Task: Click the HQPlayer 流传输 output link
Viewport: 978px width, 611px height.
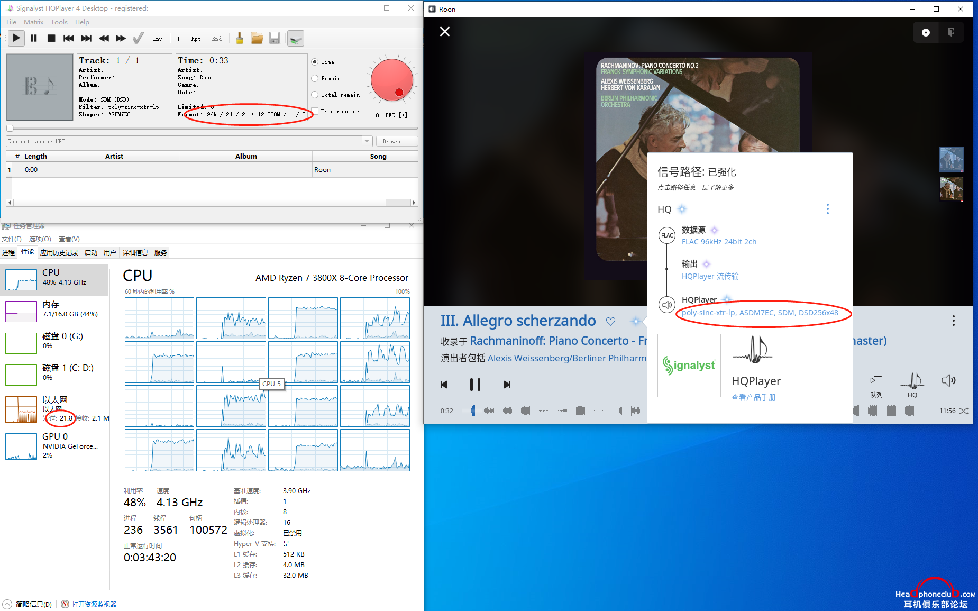Action: (710, 276)
